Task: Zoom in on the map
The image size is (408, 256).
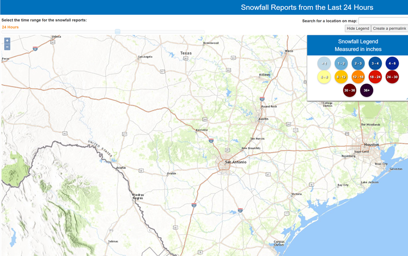Action: pyautogui.click(x=7, y=41)
